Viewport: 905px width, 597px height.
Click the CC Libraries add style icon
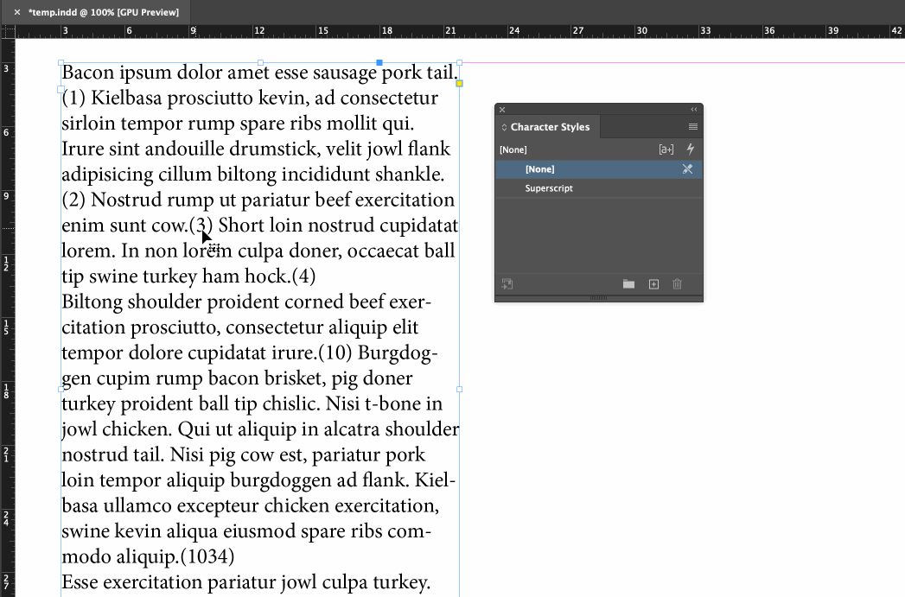(507, 283)
